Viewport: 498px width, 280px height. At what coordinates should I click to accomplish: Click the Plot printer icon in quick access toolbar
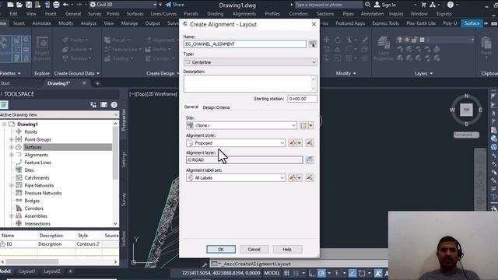[x=56, y=5]
